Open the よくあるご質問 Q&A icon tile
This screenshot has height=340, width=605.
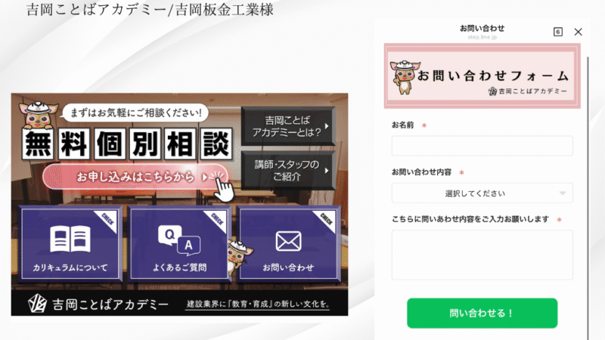tap(179, 244)
